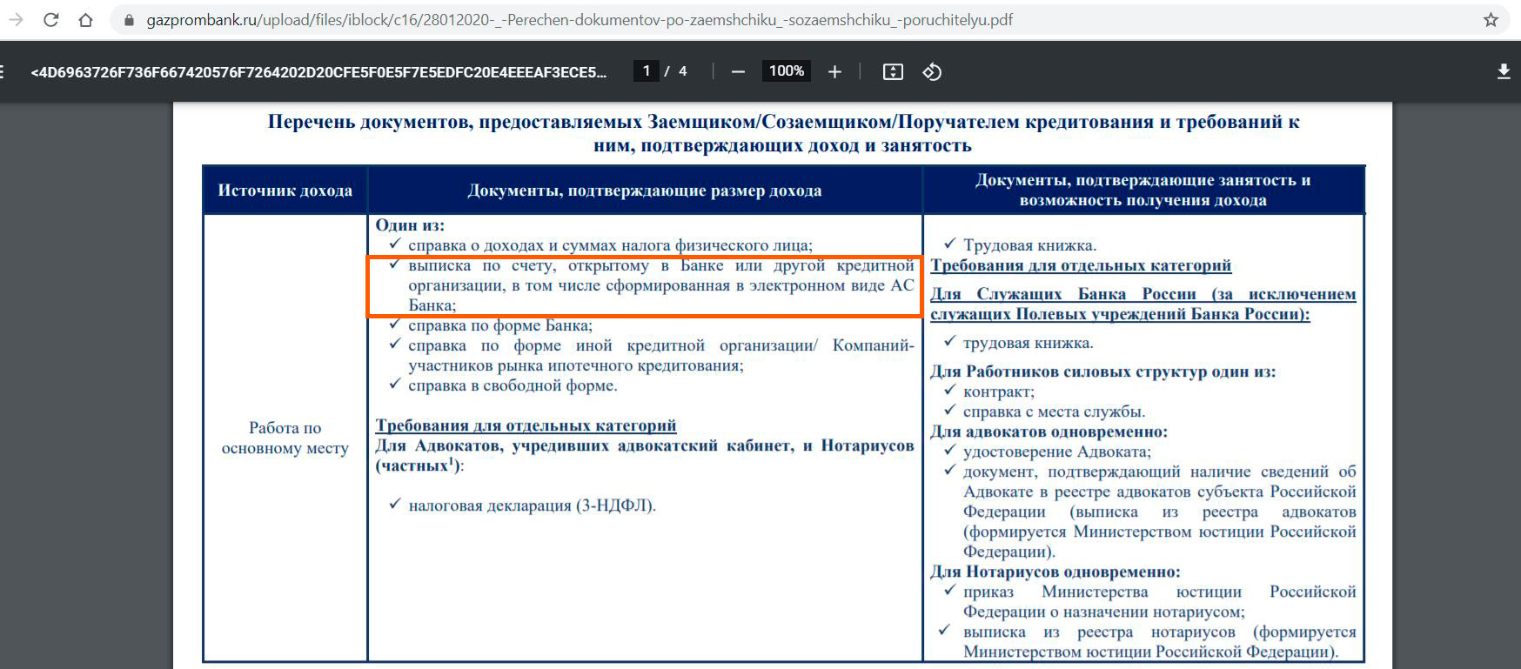Download the PDF file
Viewport: 1521px width, 669px height.
1504,71
